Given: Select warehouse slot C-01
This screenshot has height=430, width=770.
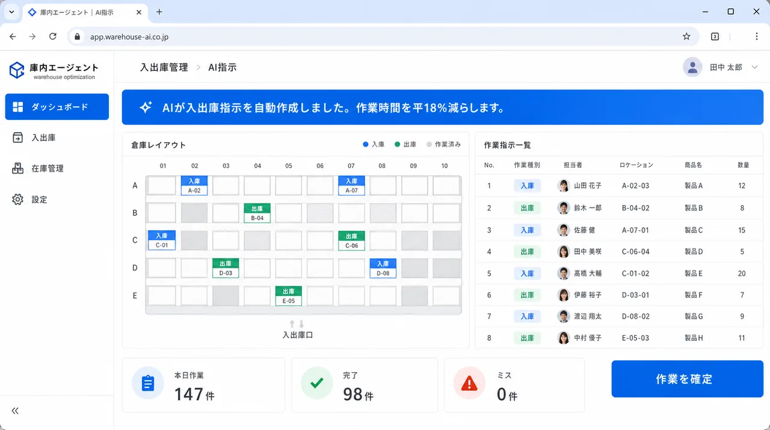Looking at the screenshot, I should [162, 240].
